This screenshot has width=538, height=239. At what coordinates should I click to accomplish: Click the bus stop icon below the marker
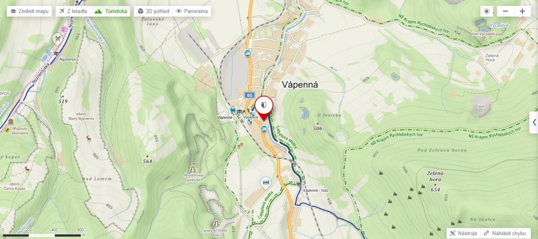[x=264, y=128]
